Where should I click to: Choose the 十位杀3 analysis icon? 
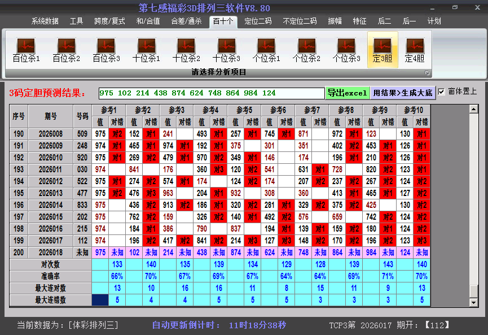(226, 50)
